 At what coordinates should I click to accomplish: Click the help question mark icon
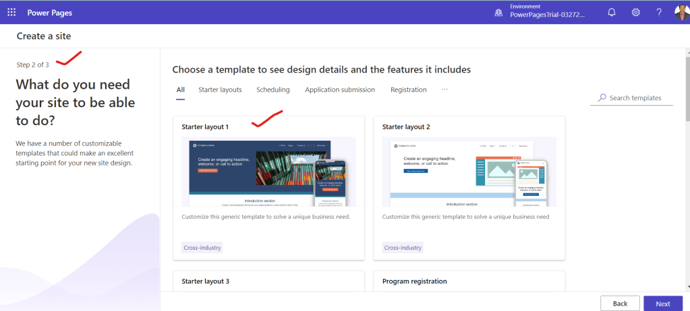[x=659, y=12]
